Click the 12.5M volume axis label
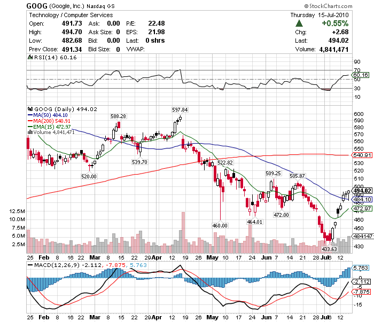The width and height of the screenshot is (374, 322). click(17, 211)
